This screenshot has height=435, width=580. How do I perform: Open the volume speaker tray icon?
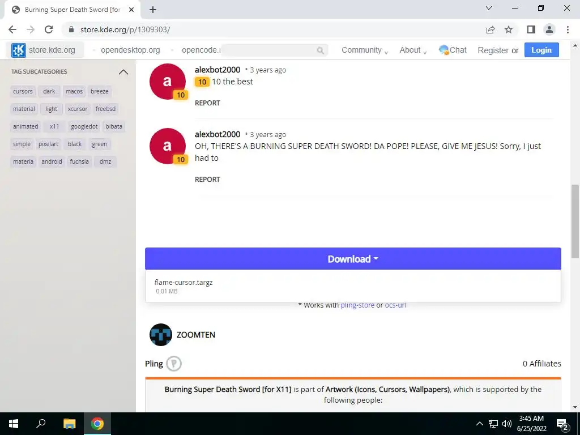tap(507, 424)
